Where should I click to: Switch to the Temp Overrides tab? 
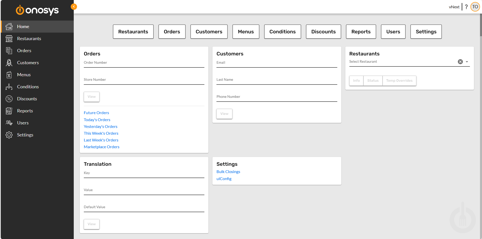[399, 81]
